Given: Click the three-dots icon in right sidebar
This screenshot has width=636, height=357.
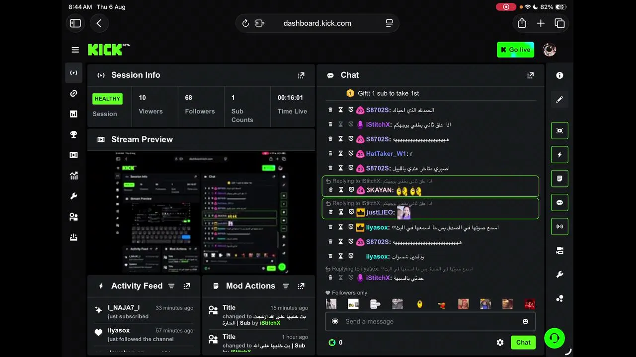Looking at the screenshot, I should [x=559, y=298].
